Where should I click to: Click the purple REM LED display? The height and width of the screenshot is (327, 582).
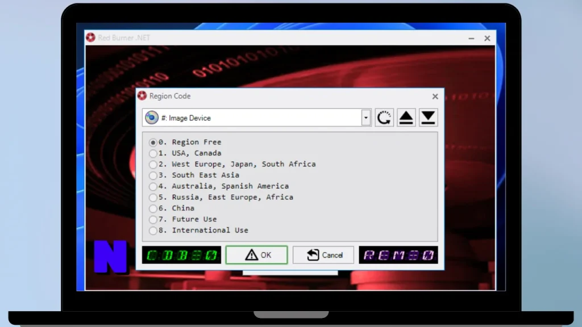(398, 255)
